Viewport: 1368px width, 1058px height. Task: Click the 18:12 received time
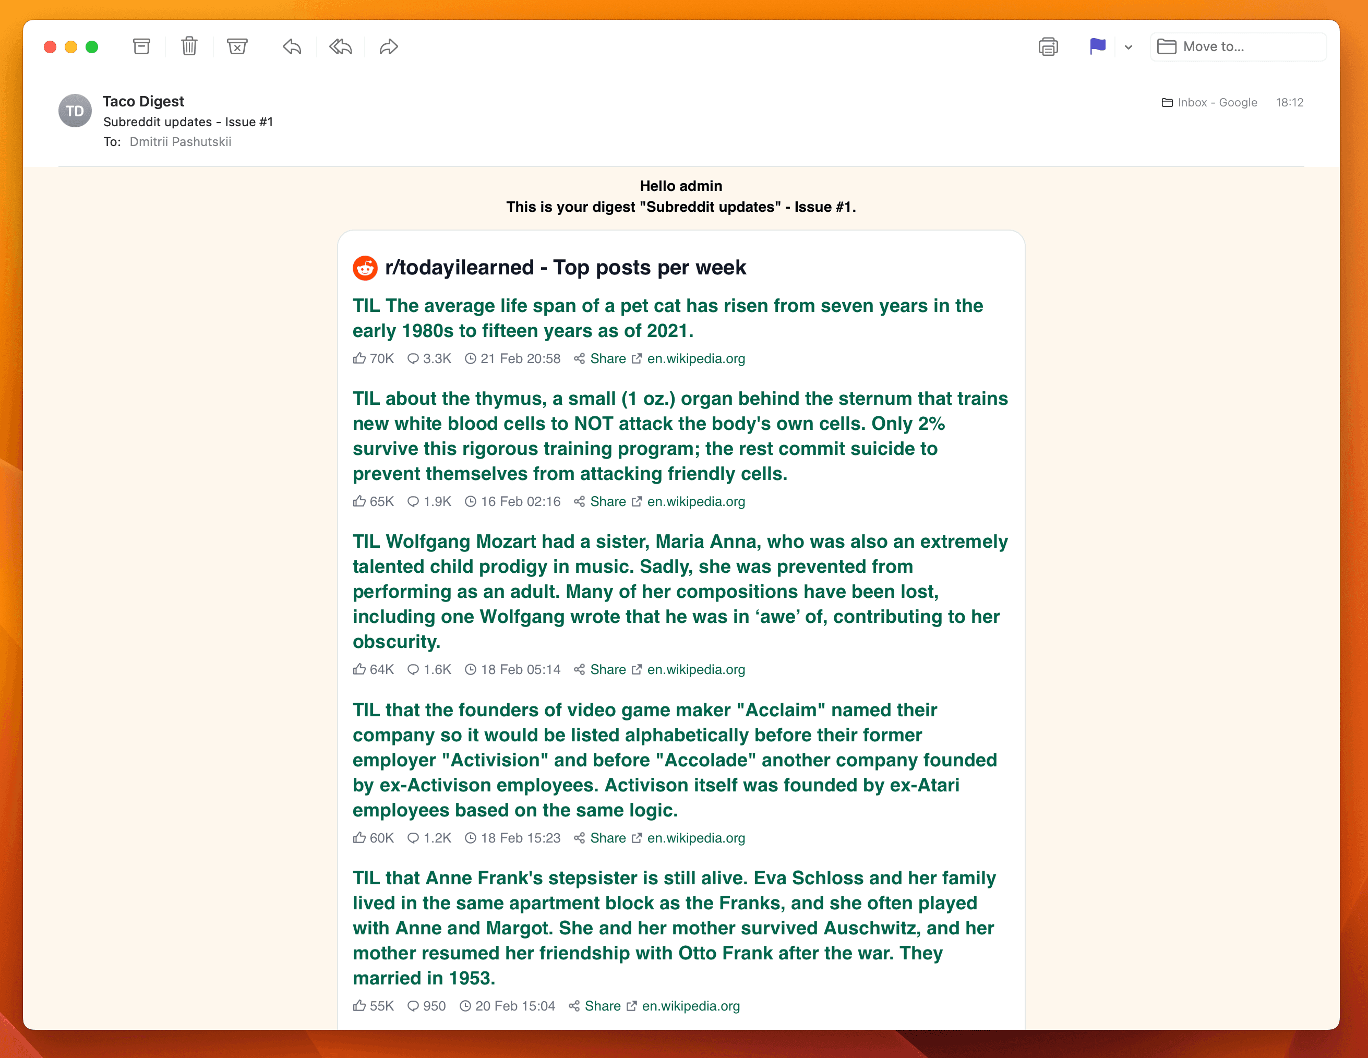(x=1289, y=102)
